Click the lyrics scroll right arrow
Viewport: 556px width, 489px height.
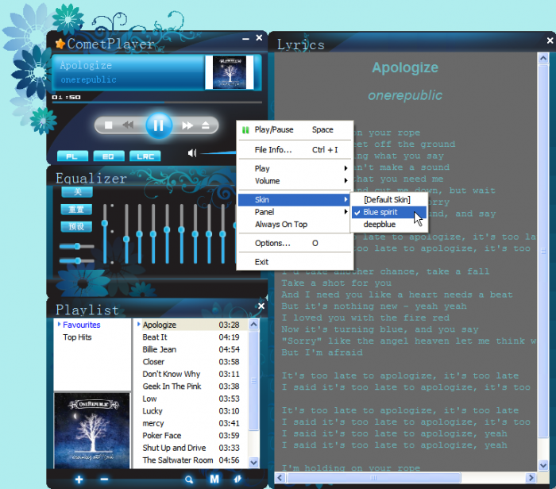[x=531, y=478]
